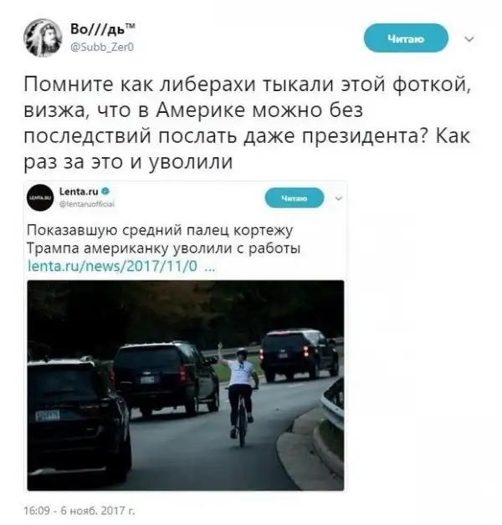Click the 16:09 - 6 нояб. 2017 timestamp
Viewport: 502px width, 525px height.
point(79,511)
